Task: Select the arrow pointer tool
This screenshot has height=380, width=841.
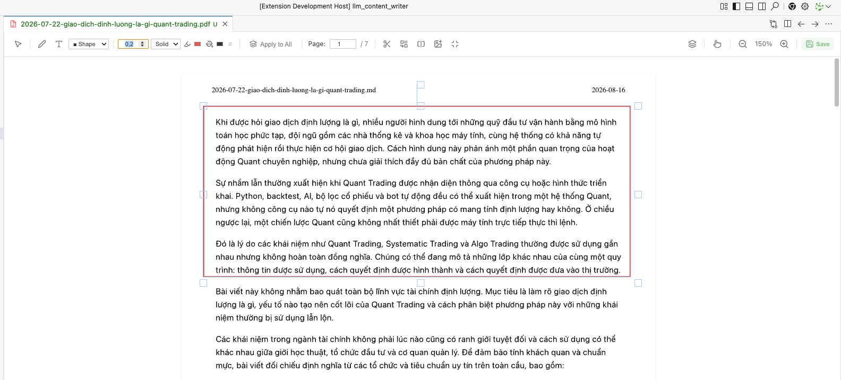Action: coord(18,44)
